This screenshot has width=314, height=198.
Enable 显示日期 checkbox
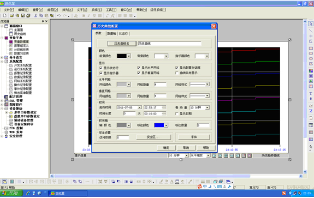[176, 113]
